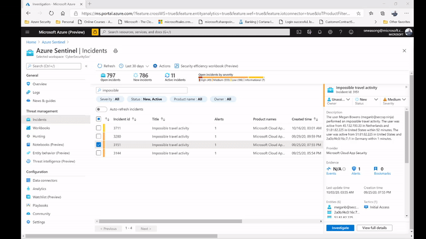Open Cloud Shell icon in top bar
Viewport: 426px width, 239px height.
coord(299,32)
